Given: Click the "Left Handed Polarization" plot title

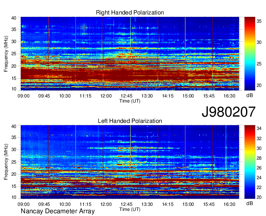Looking at the screenshot, I should pyautogui.click(x=130, y=121).
